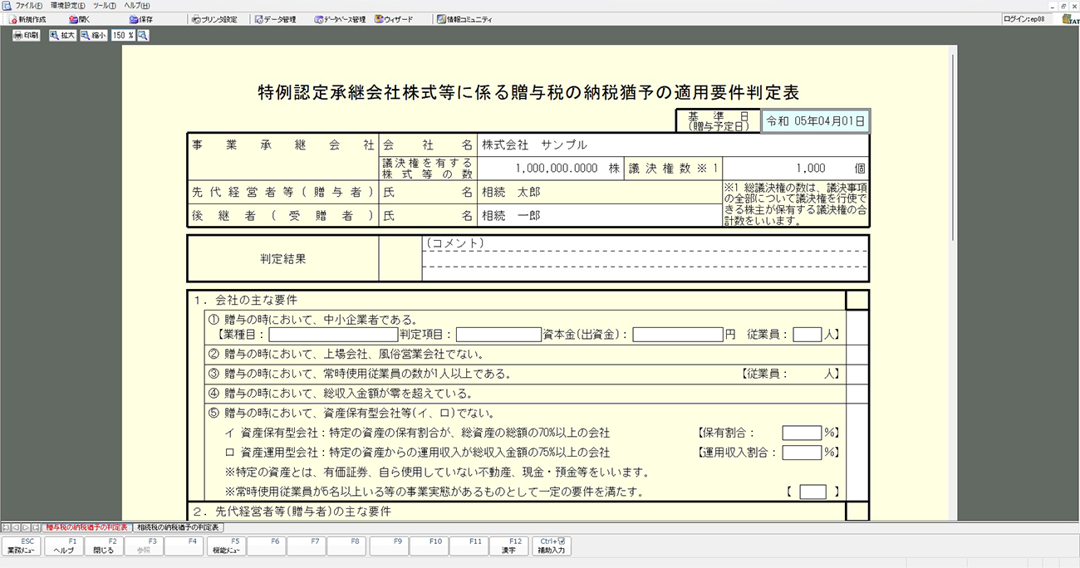Viewport: 1080px width, 568px height.
Task: Click the 資本金(出資金) input field
Action: [x=678, y=335]
